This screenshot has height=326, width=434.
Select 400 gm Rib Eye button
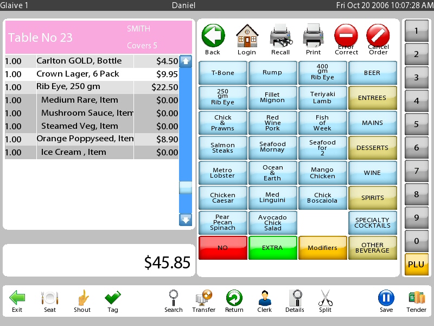click(x=322, y=73)
